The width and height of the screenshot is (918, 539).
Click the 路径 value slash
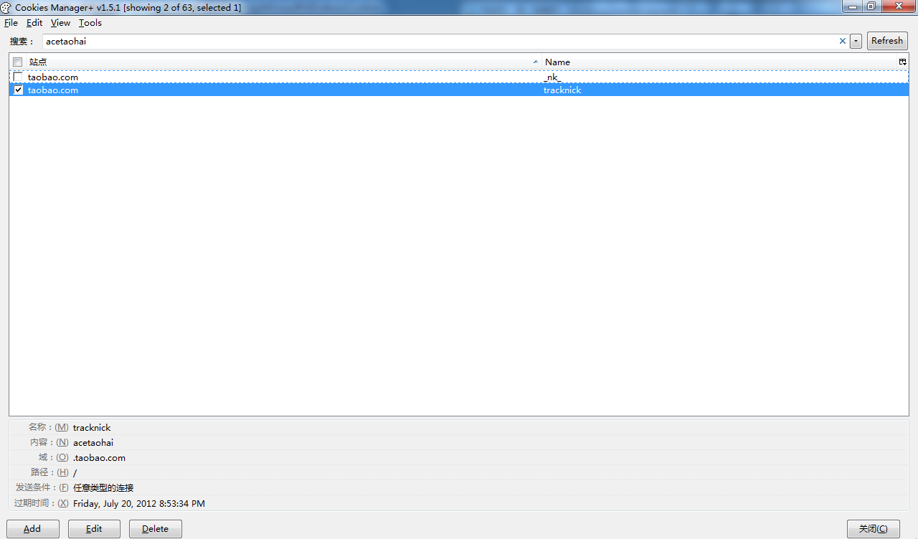pyautogui.click(x=75, y=472)
